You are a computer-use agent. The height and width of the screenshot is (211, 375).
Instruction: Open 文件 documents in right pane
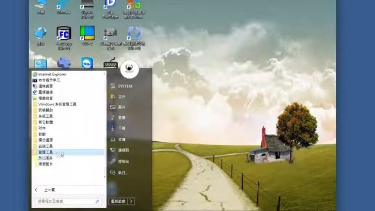pyautogui.click(x=118, y=97)
